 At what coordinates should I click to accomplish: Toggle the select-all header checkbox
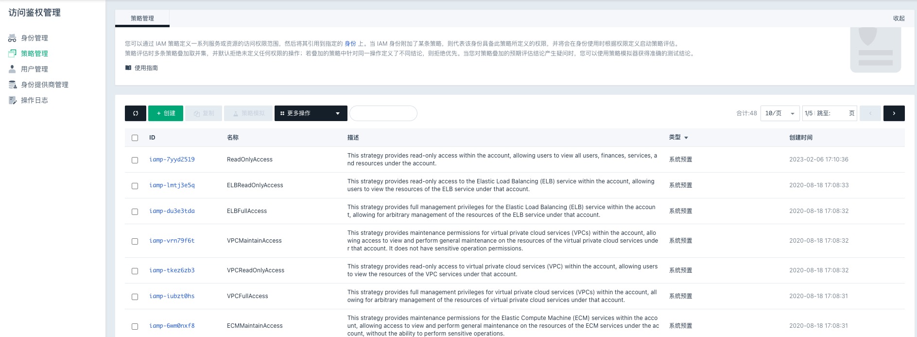[135, 138]
